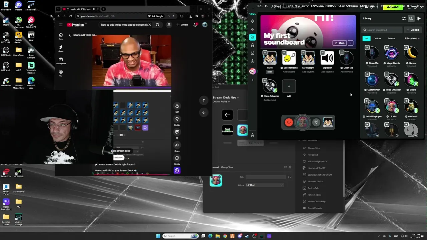Play the FAHH (copy) sound tile
Screen dimensions: 427x240
coord(308,58)
